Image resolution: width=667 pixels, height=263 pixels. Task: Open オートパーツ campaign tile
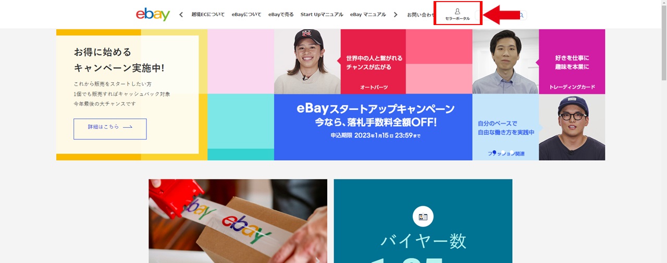tap(373, 62)
